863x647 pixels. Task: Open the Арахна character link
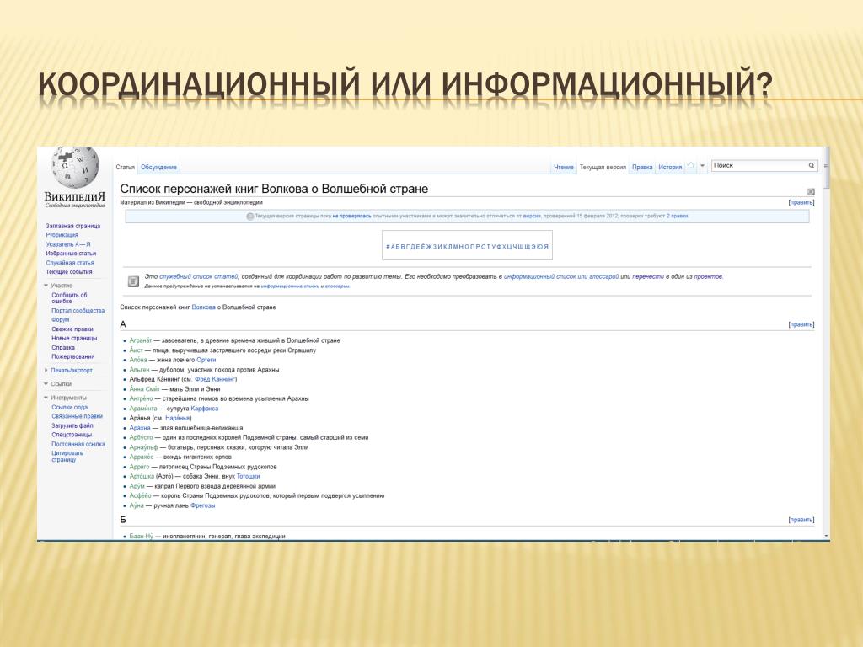pos(140,428)
